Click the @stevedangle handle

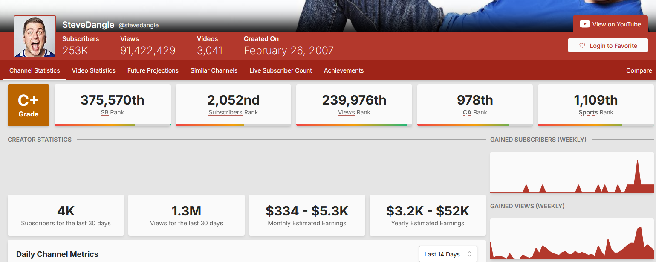point(139,25)
